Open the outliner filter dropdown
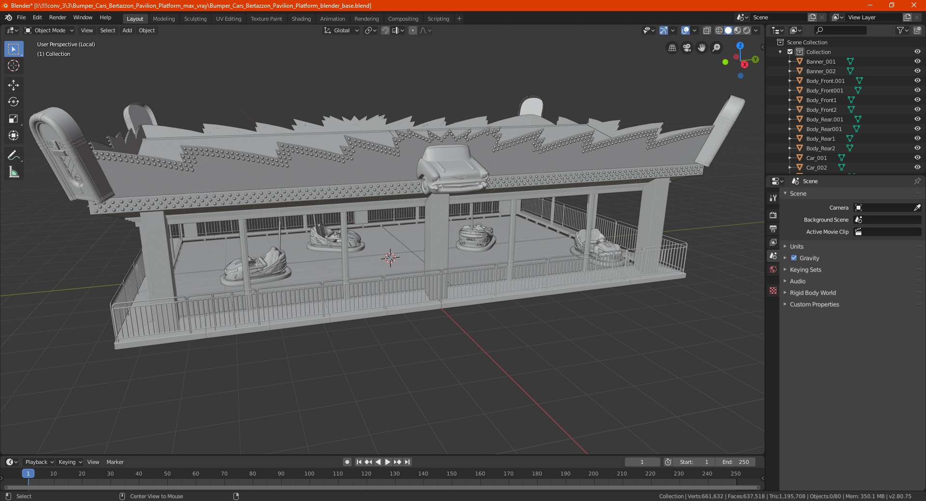Image resolution: width=926 pixels, height=501 pixels. pyautogui.click(x=902, y=30)
